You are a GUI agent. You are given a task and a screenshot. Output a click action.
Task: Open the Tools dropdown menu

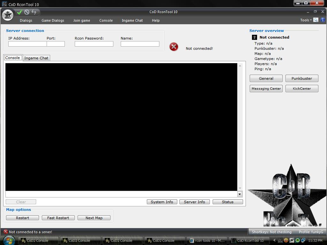pyautogui.click(x=306, y=20)
